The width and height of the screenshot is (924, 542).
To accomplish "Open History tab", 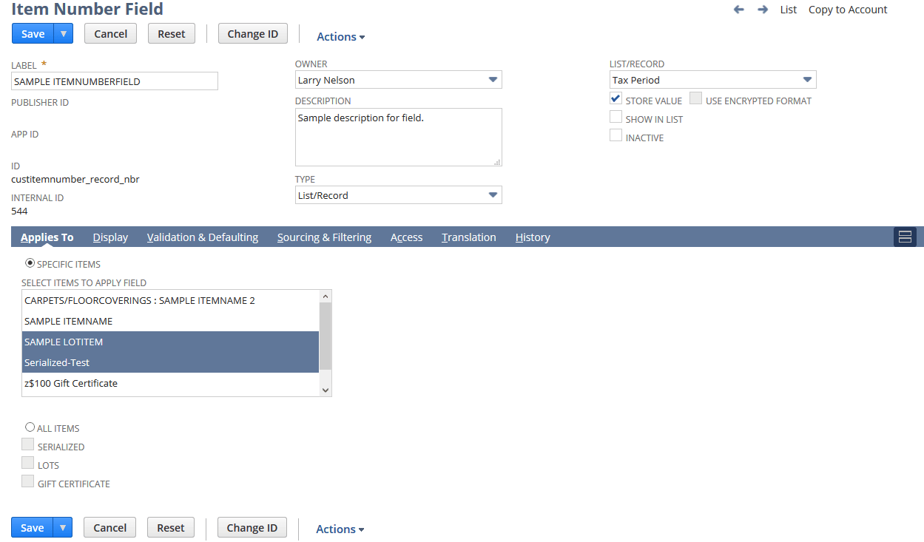I will click(533, 237).
